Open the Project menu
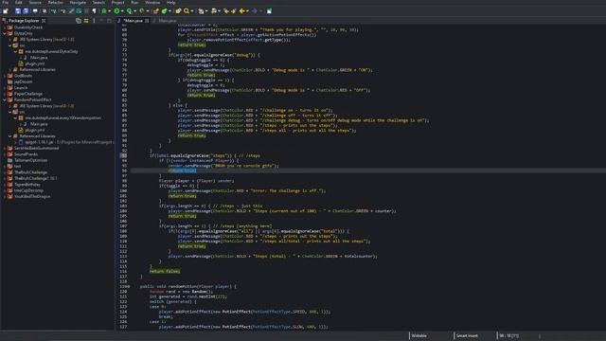This screenshot has height=341, width=606. 117,2
